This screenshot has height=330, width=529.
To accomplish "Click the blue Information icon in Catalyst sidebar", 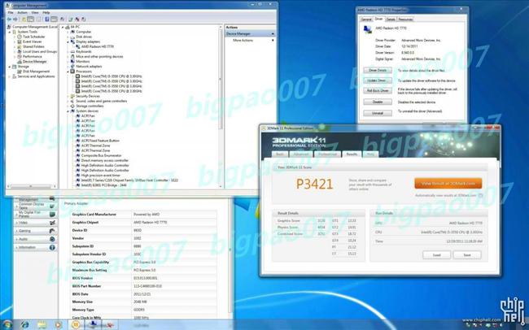I will pos(52,247).
